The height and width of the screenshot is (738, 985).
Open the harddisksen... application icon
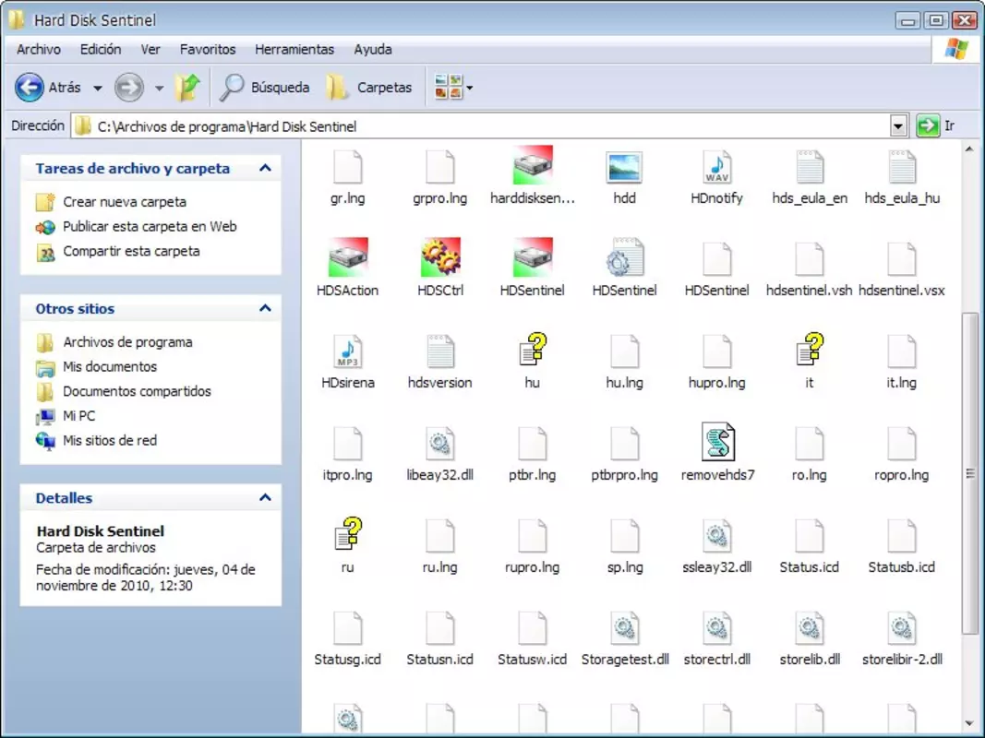532,166
